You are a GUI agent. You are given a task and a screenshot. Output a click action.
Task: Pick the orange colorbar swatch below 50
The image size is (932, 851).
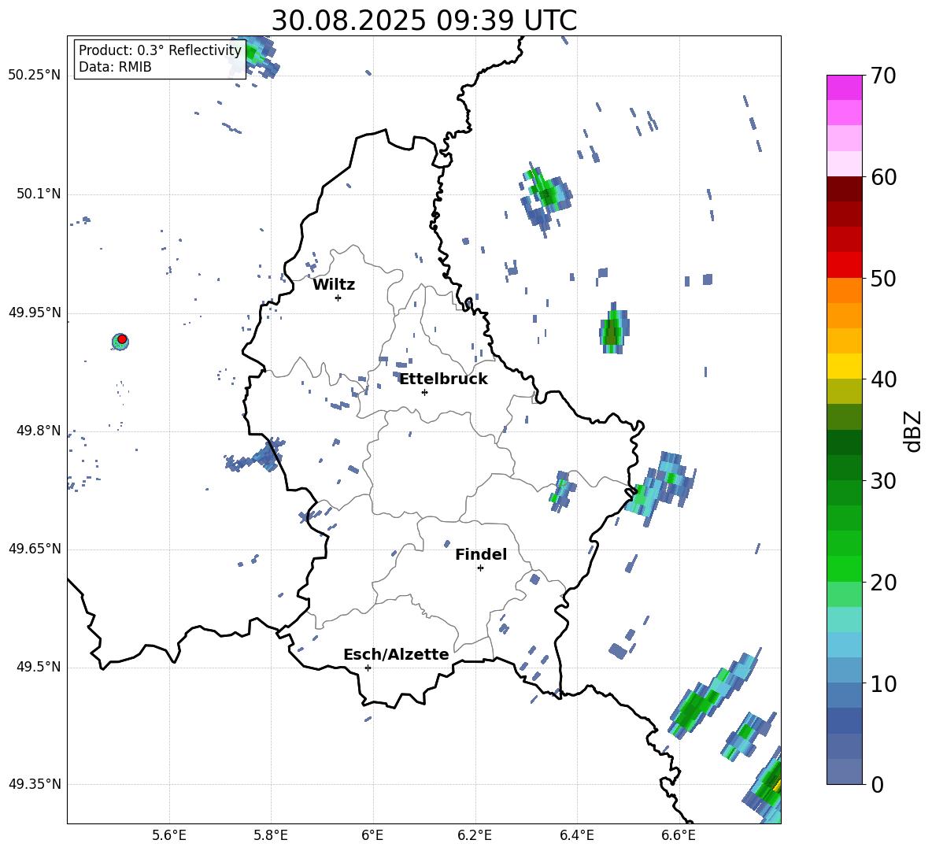pos(844,290)
